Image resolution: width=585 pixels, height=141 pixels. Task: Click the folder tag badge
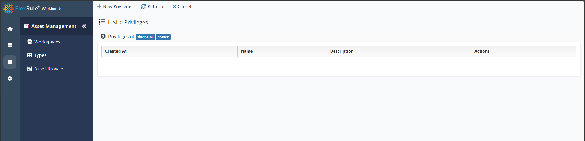click(163, 37)
